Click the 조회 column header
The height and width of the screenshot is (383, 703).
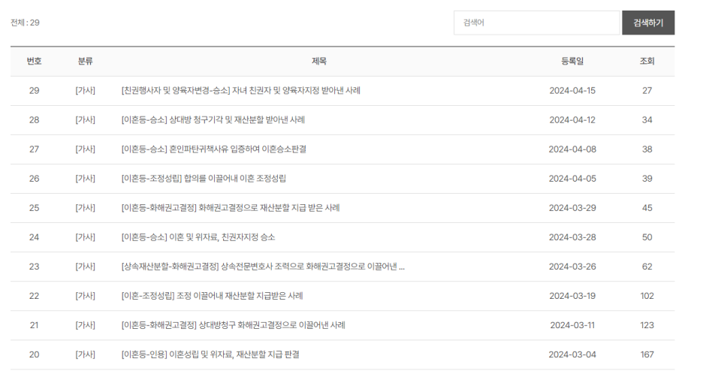tap(647, 61)
